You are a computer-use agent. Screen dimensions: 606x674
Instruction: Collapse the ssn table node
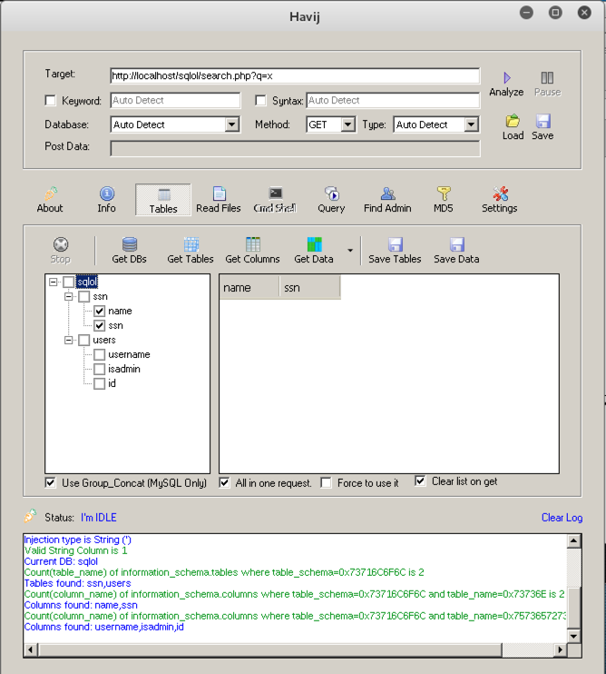point(68,297)
